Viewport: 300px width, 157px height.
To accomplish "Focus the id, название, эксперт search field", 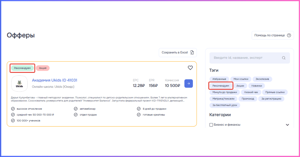I will [x=249, y=58].
